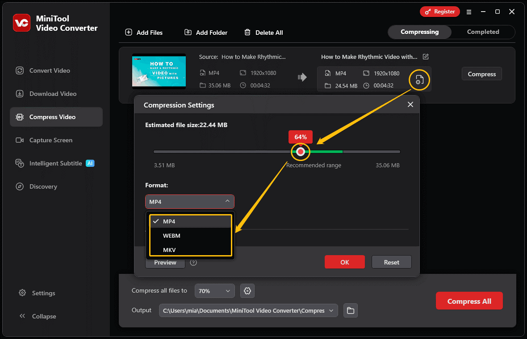
Task: Open the Compress all files to dropdown
Action: 214,290
